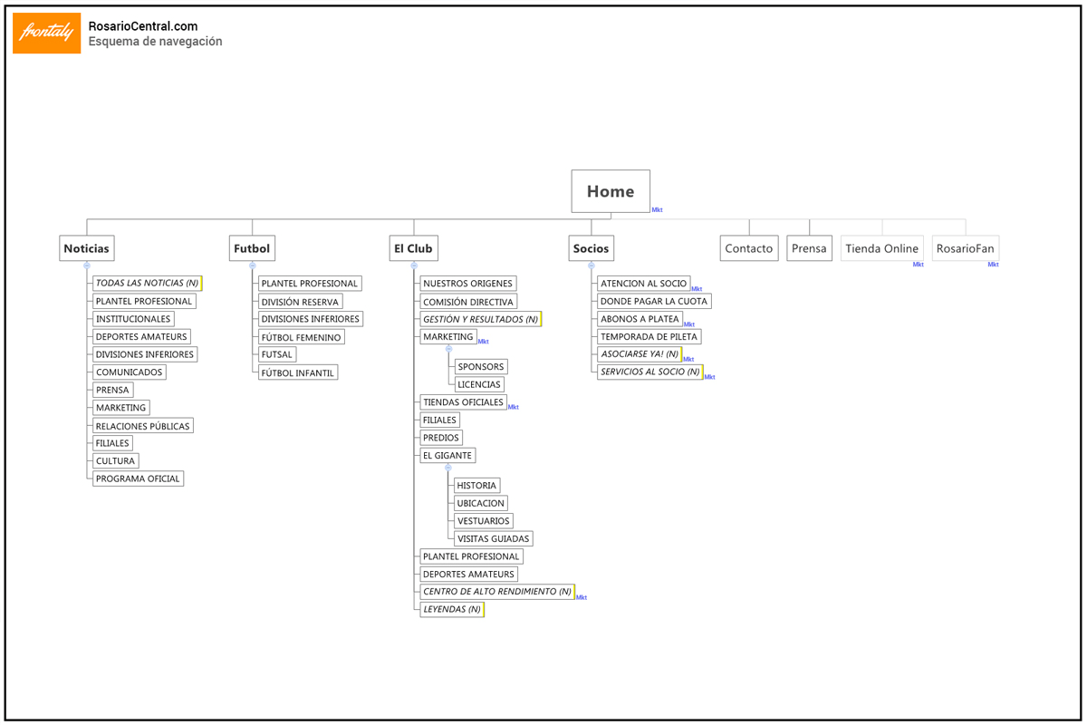1087x725 pixels.
Task: Collapse the Futbol branch toggle
Action: coord(253,266)
